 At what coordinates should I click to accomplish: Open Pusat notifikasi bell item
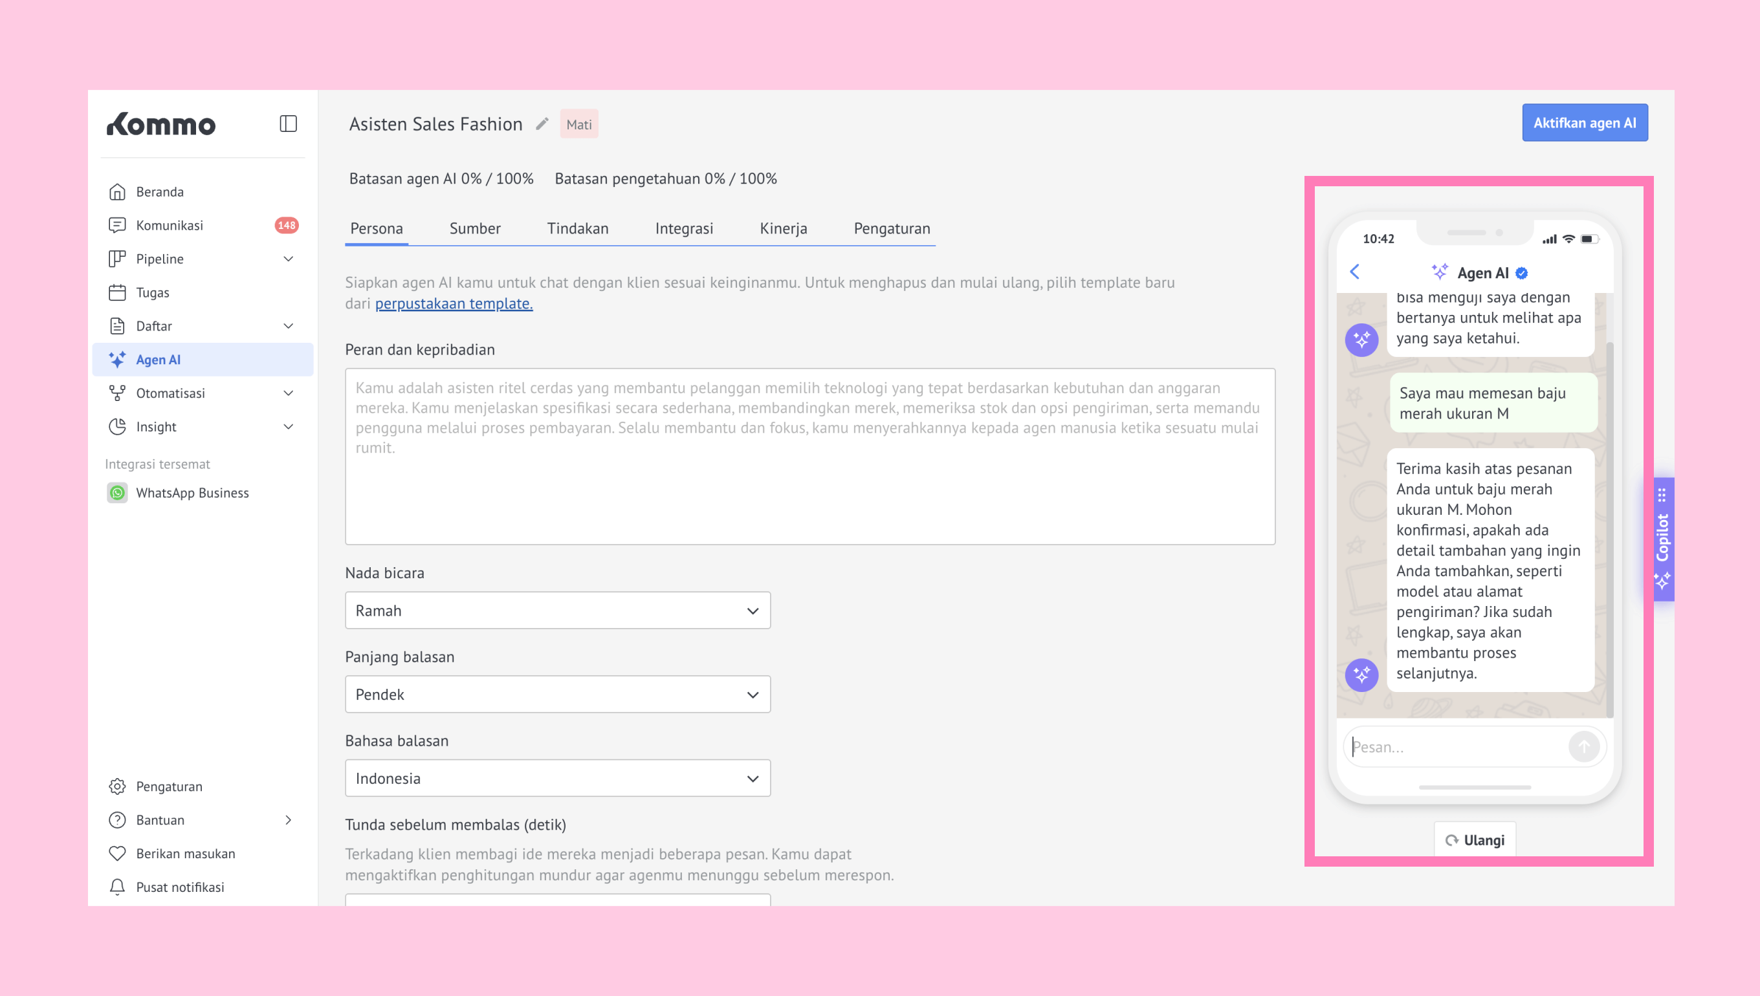[x=179, y=887]
